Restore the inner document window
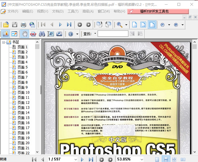Viewport: 198px width, 162px height. [x=190, y=17]
